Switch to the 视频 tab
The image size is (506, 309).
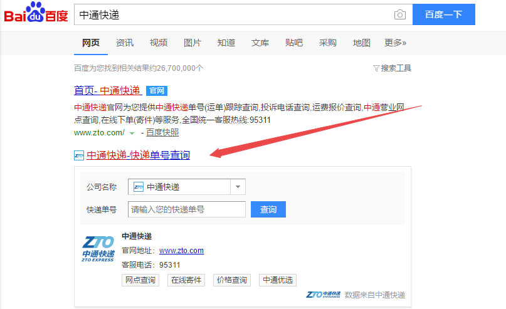pyautogui.click(x=159, y=43)
